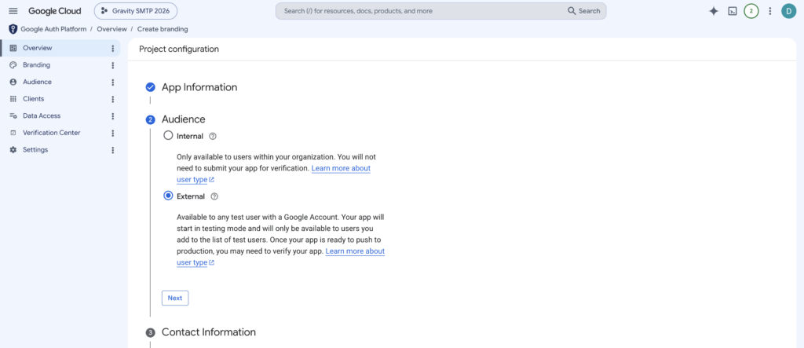Open the more options menu for Branding
The width and height of the screenshot is (804, 348).
pos(113,65)
